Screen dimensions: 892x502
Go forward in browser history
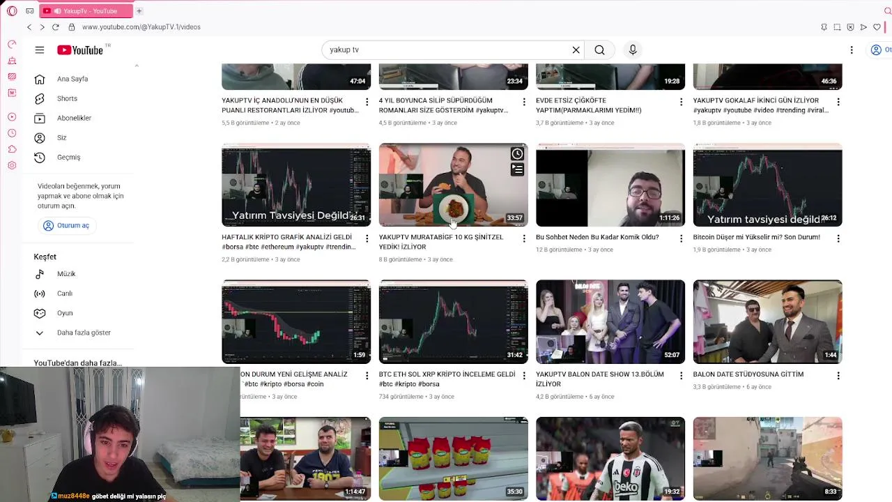[42, 27]
